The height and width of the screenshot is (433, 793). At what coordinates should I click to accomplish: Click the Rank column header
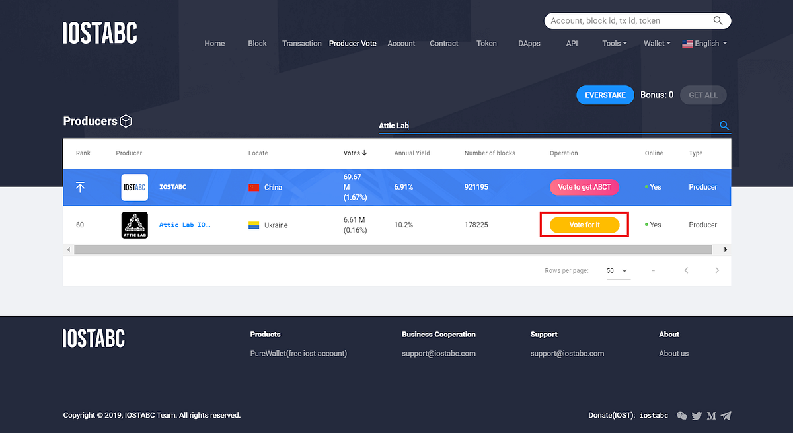[83, 153]
